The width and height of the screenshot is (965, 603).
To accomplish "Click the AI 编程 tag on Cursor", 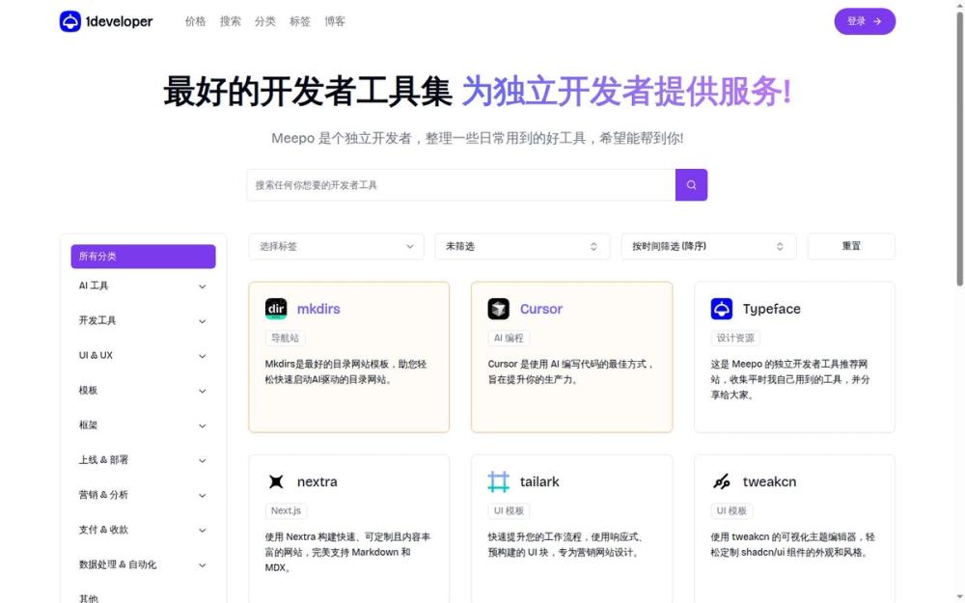I will [509, 338].
